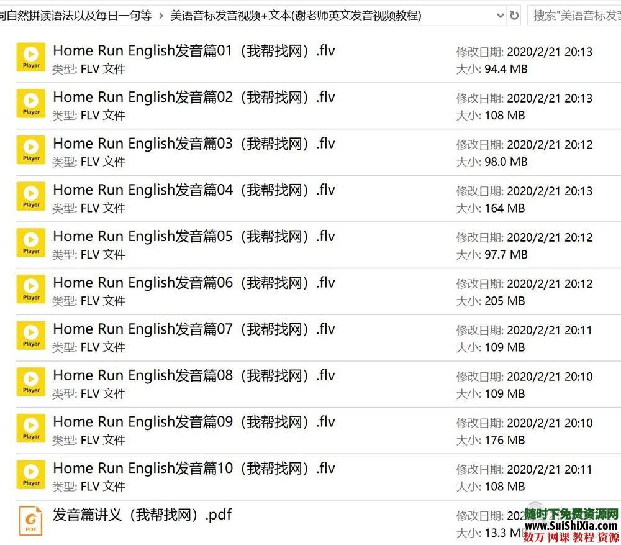Open the file Home Run English发音篇01

(x=194, y=50)
